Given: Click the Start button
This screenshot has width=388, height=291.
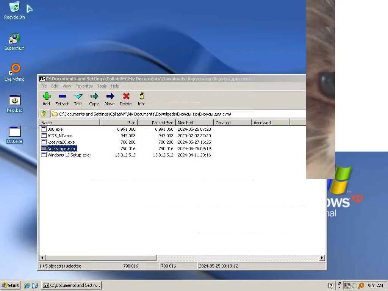Looking at the screenshot, I should [x=10, y=285].
